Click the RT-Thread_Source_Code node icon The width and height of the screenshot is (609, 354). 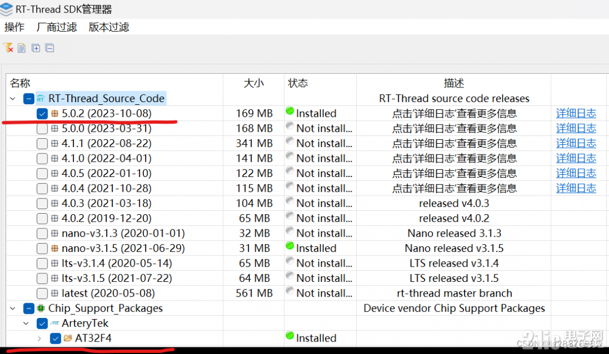pyautogui.click(x=41, y=99)
